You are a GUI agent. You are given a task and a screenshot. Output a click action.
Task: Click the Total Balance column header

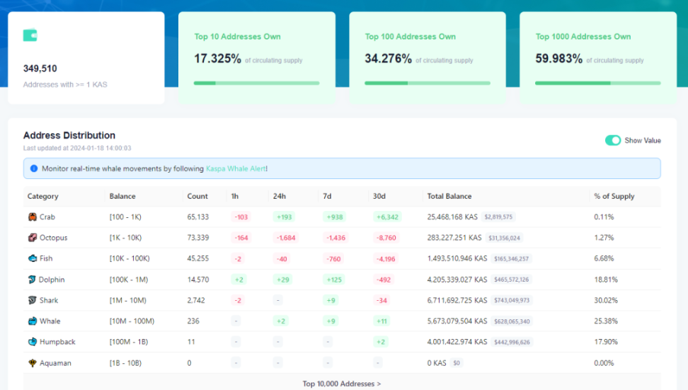click(x=449, y=196)
